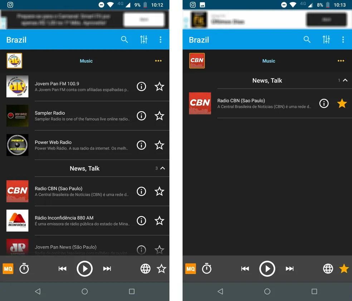Favorite Radio CBN in the left screen
Viewport: 352px width, 301px height.
click(x=160, y=191)
